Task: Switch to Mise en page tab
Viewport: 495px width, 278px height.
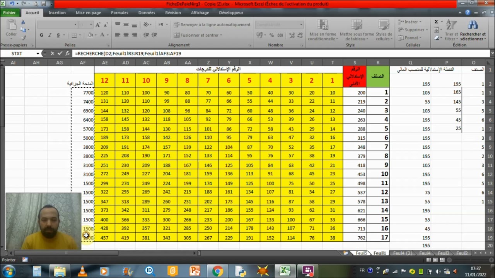Action: click(88, 12)
